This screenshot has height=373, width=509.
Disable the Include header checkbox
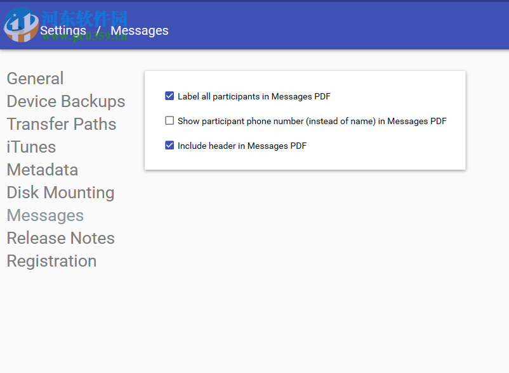coord(169,146)
